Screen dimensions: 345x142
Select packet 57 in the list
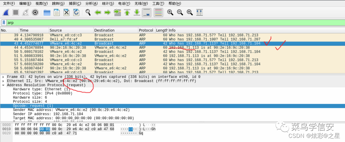[x=172, y=64]
